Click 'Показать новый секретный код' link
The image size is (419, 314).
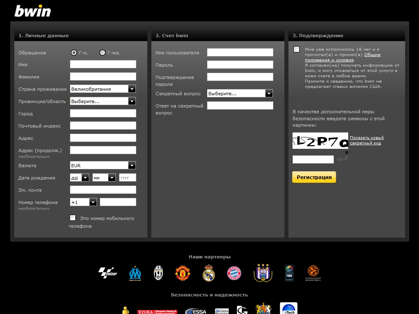click(367, 140)
